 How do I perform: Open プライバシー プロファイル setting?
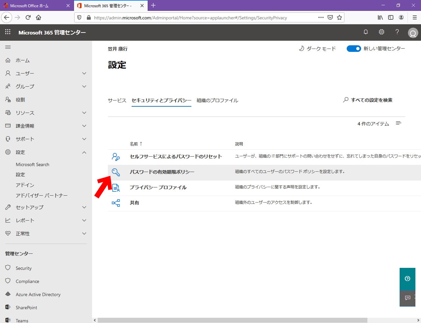(x=158, y=187)
